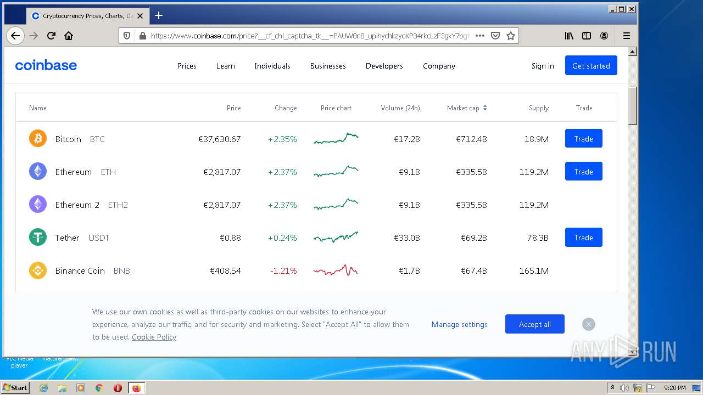Click the Ethereum coin logo in ETH row
Viewport: 703px width, 395px height.
tap(38, 172)
